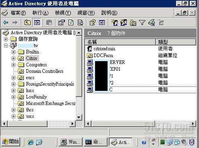Viewport: 199px width, 148px height.
Task: Create a new user via toolbar icon
Action: 114,23
